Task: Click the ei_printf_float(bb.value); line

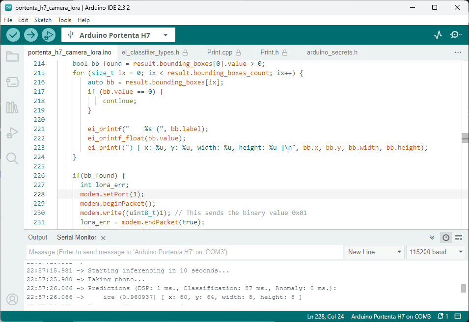Action: point(137,138)
